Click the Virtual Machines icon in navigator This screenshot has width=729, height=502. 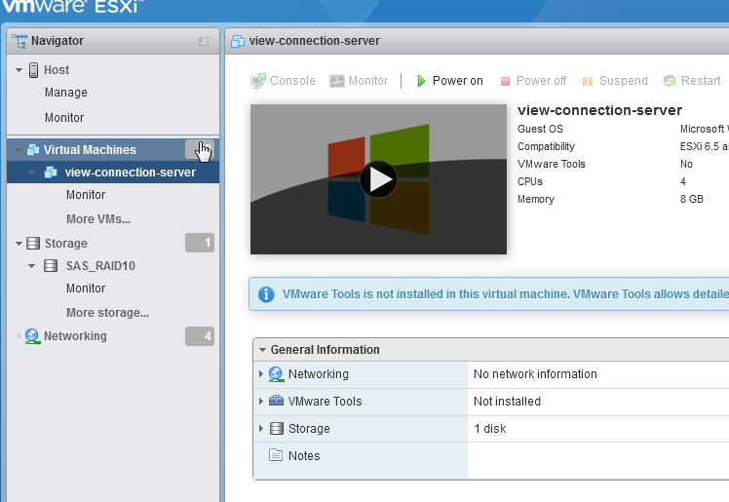[x=33, y=150]
